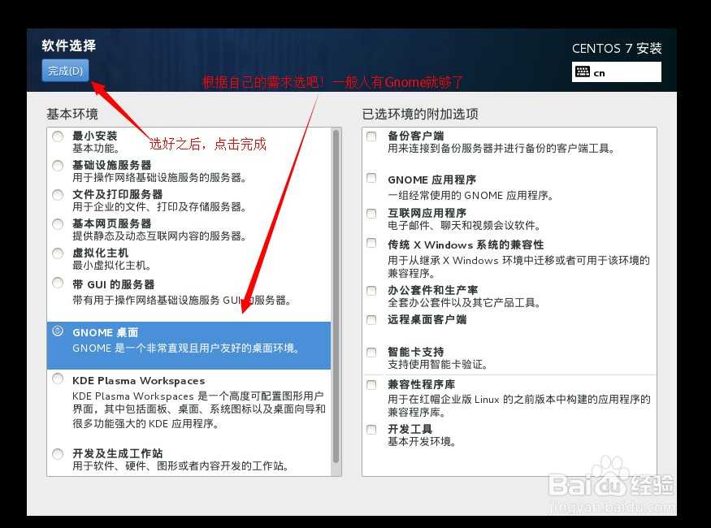Viewport: 711px width, 528px height.
Task: Enable the 智能卡支持 checkbox
Action: click(x=371, y=353)
